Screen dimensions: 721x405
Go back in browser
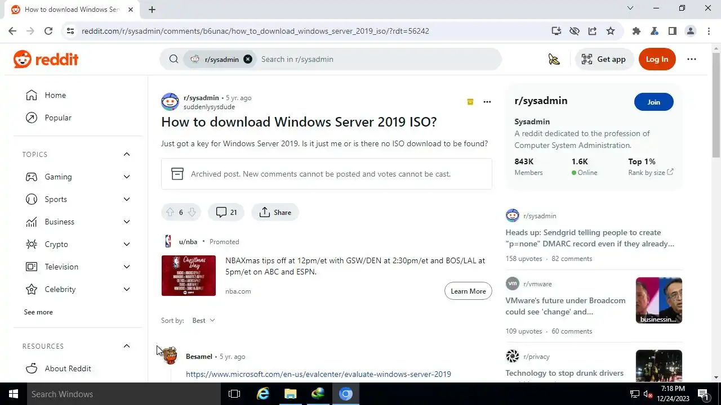coord(12,31)
